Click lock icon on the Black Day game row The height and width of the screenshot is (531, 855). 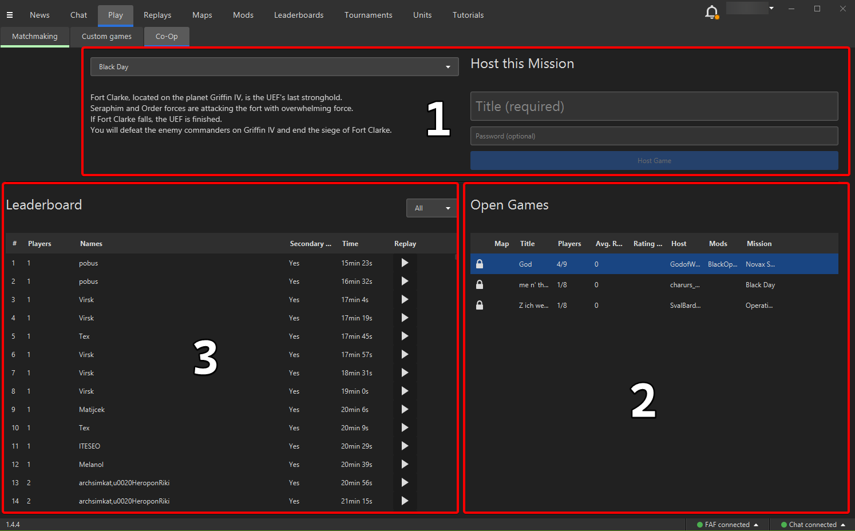(x=480, y=284)
